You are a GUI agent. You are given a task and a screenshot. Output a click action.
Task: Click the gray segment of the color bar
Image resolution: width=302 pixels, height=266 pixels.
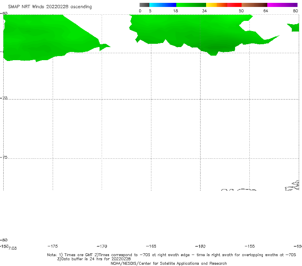[144, 5]
